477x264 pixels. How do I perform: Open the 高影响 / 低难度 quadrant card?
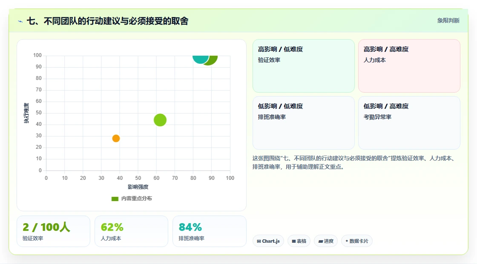(304, 65)
